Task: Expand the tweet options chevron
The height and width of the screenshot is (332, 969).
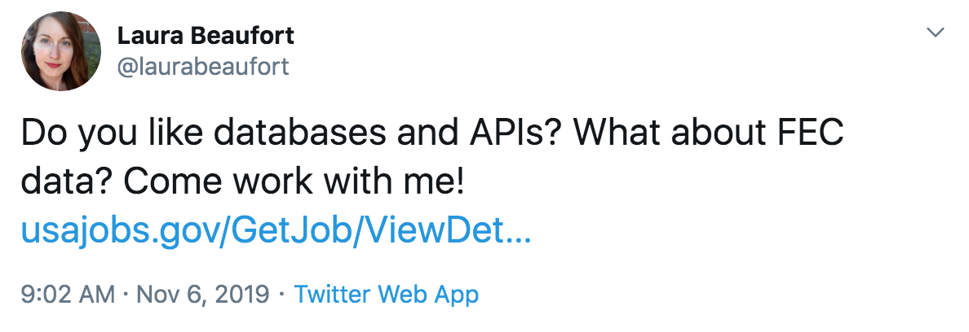Action: point(936,32)
